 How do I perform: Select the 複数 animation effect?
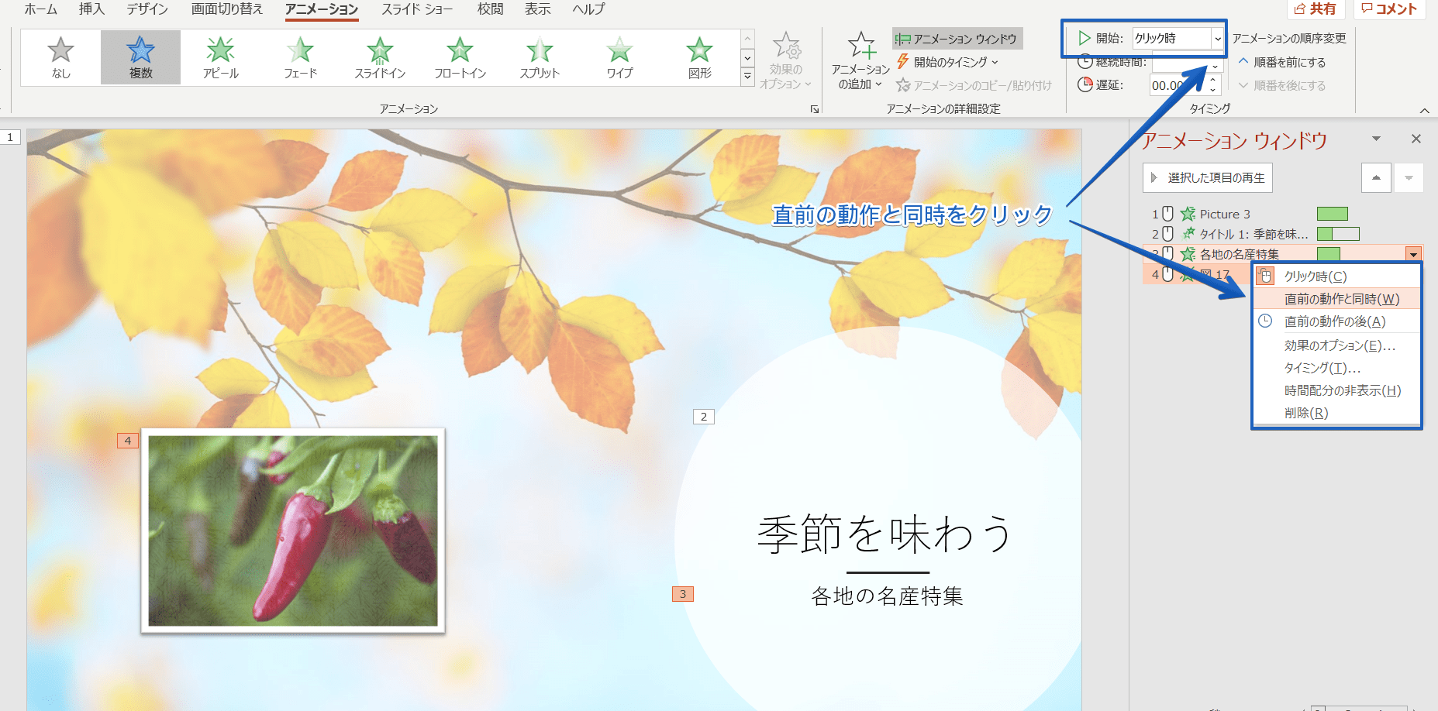pos(140,57)
